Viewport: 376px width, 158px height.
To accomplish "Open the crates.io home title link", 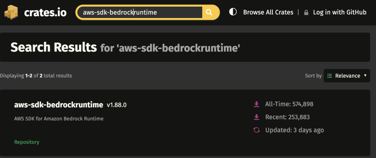I will (45, 12).
